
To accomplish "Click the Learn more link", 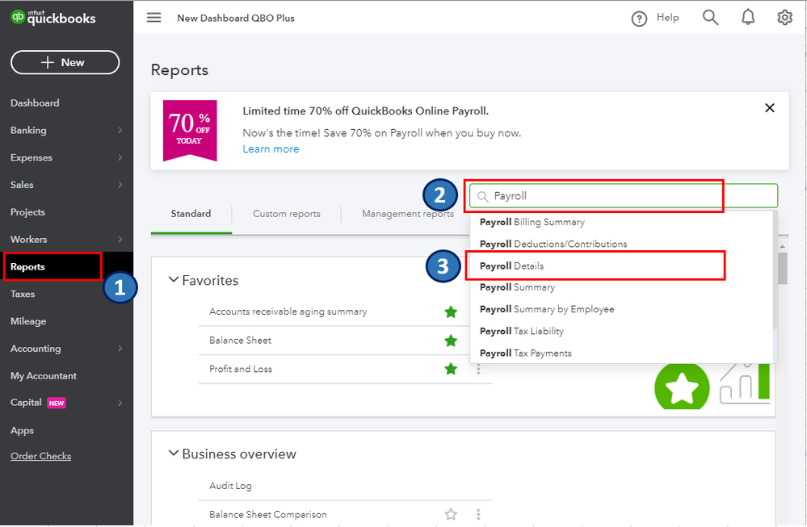I will coord(271,148).
